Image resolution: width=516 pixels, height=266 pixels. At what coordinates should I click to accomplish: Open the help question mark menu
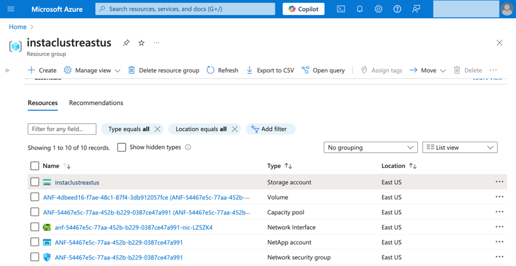point(397,9)
